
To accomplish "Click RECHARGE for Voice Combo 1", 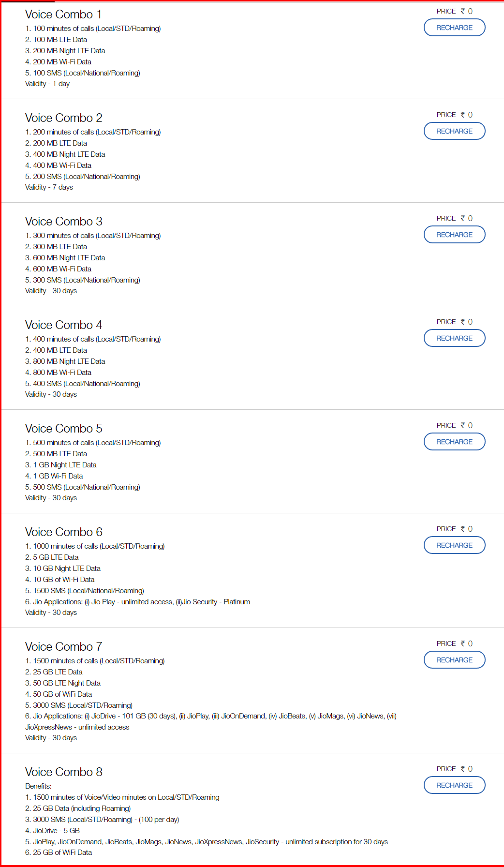I will click(454, 28).
